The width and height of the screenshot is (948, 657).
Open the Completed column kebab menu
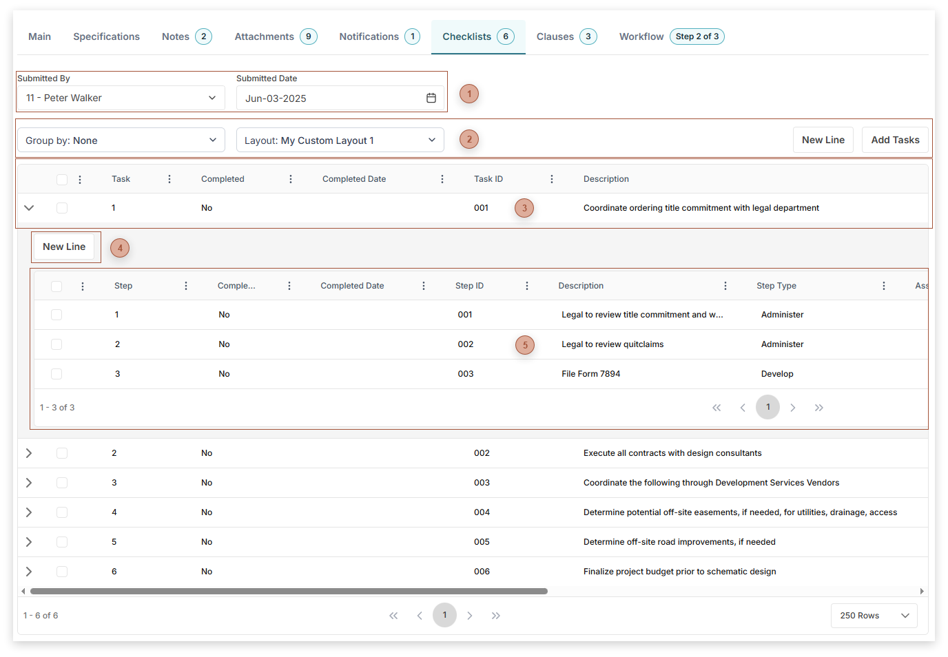coord(290,178)
